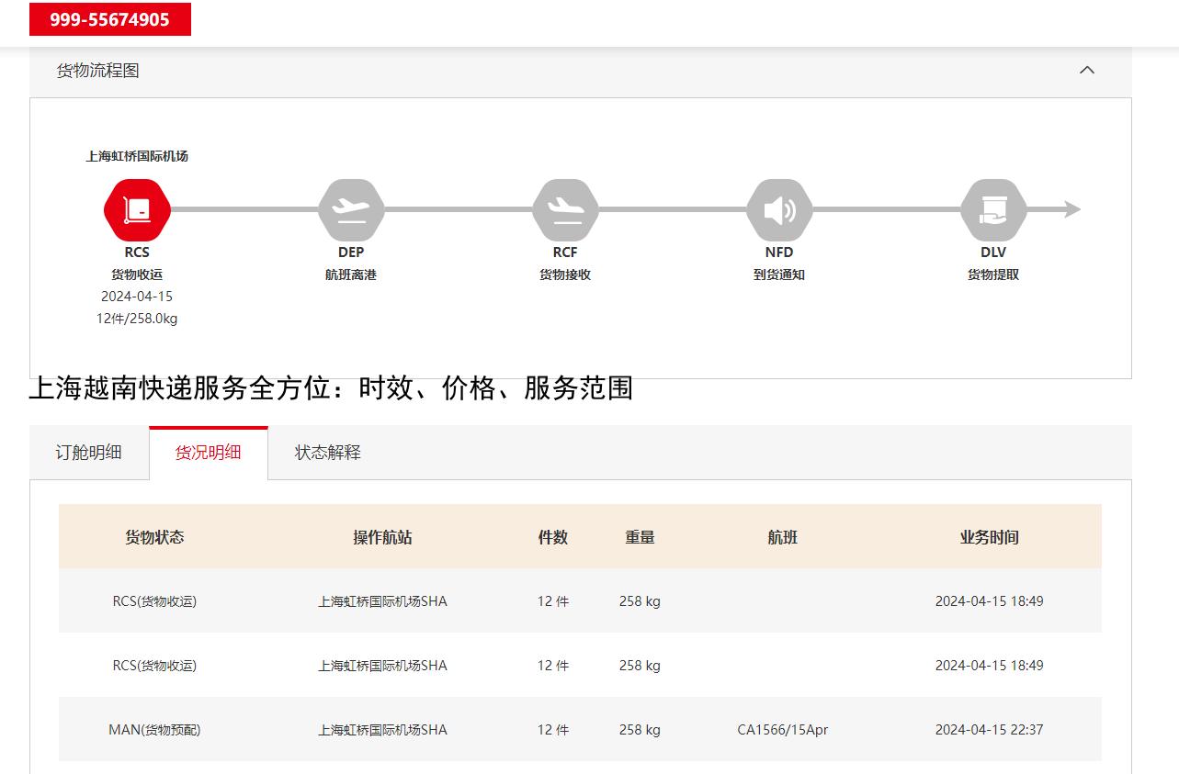This screenshot has height=774, width=1179.
Task: Open the 状态解释 tab
Action: pos(328,453)
